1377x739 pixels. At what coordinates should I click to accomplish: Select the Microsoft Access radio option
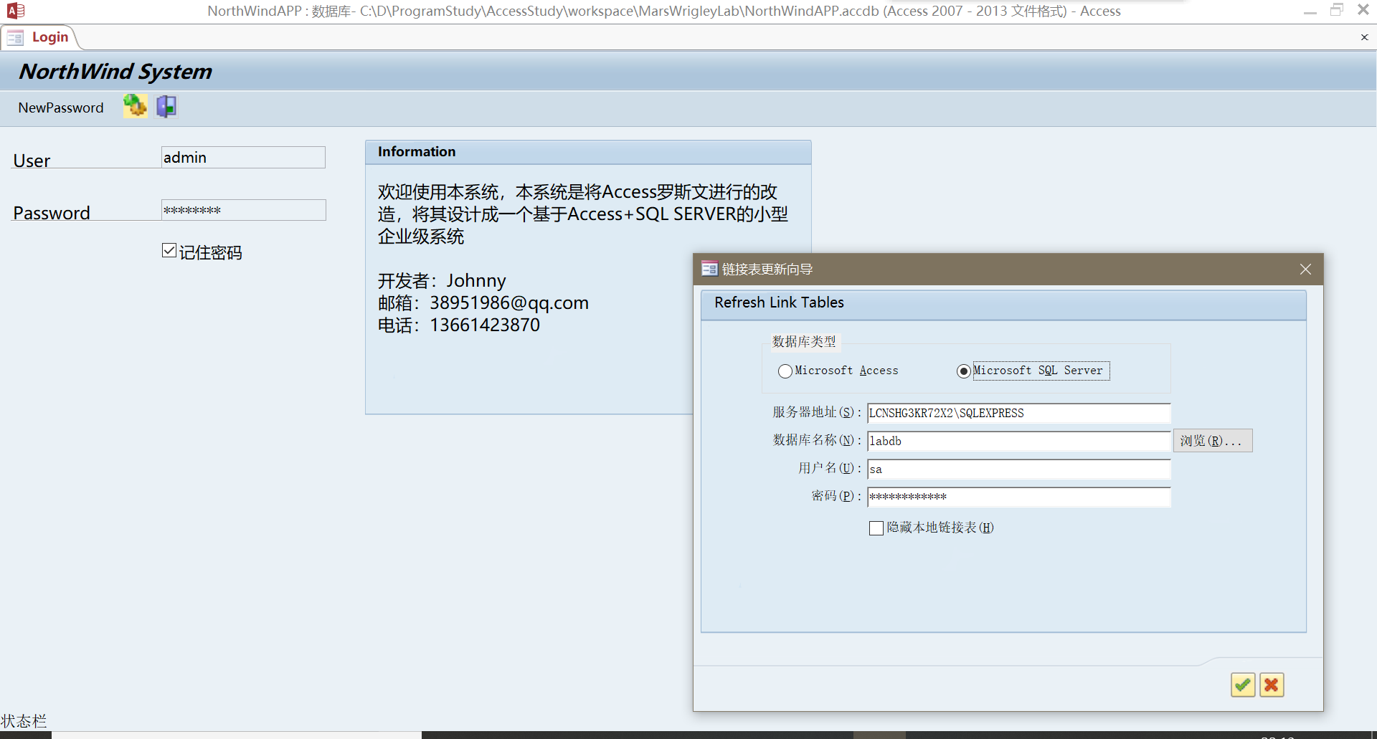pos(785,371)
